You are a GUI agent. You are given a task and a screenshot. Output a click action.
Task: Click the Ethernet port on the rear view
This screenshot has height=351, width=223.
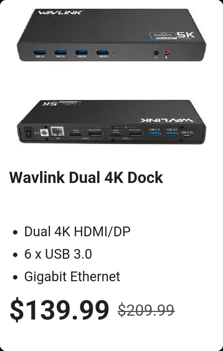(x=57, y=131)
